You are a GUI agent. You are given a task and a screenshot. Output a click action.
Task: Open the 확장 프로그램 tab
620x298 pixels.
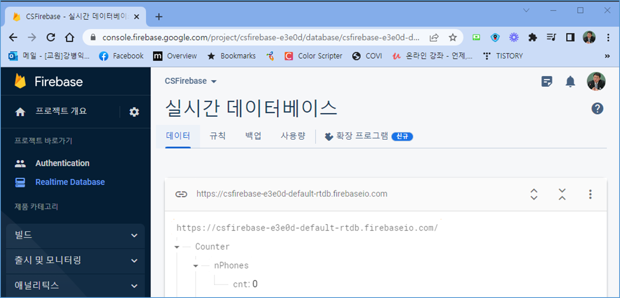(368, 136)
